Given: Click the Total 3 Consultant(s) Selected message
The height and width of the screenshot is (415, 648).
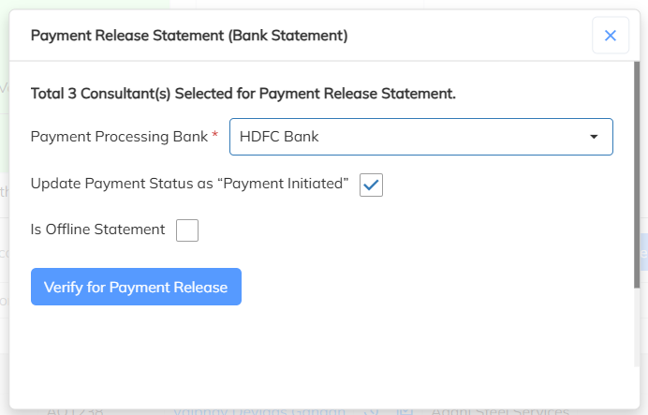Looking at the screenshot, I should [x=243, y=94].
